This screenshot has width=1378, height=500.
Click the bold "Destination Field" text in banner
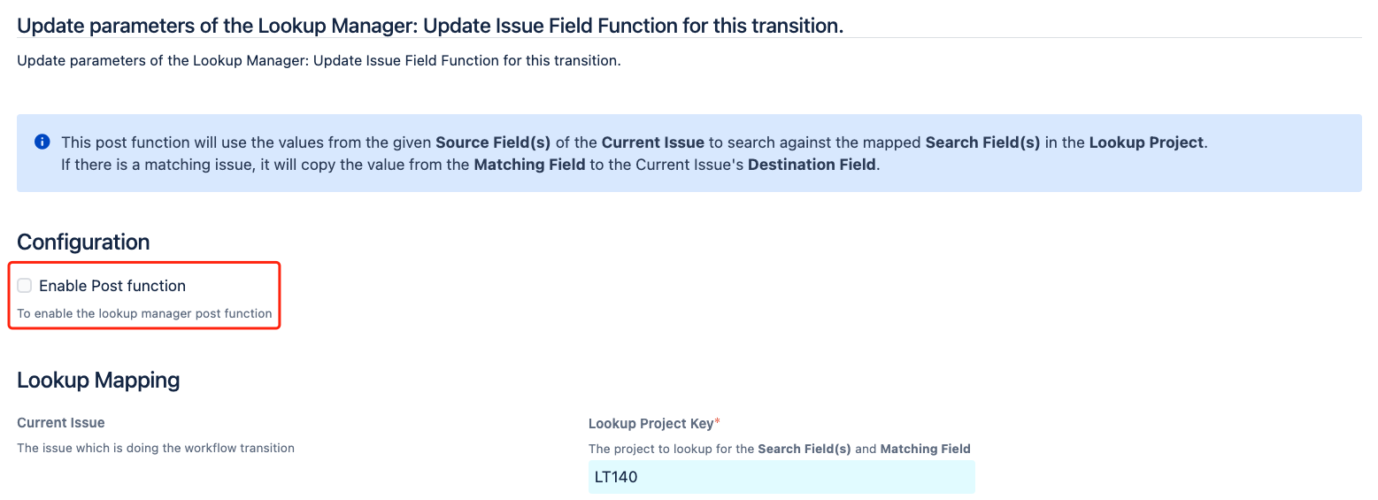coord(812,165)
